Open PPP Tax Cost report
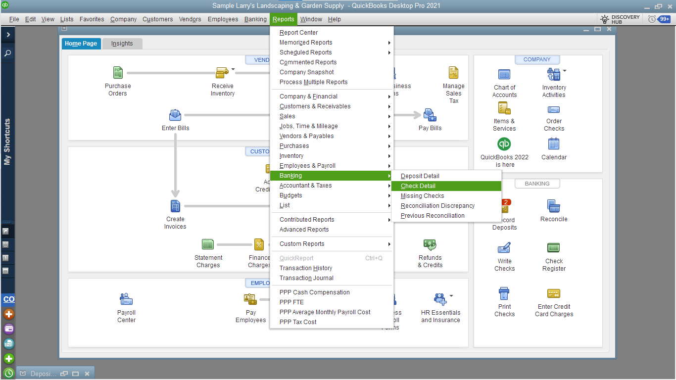The image size is (676, 380). pos(332,322)
